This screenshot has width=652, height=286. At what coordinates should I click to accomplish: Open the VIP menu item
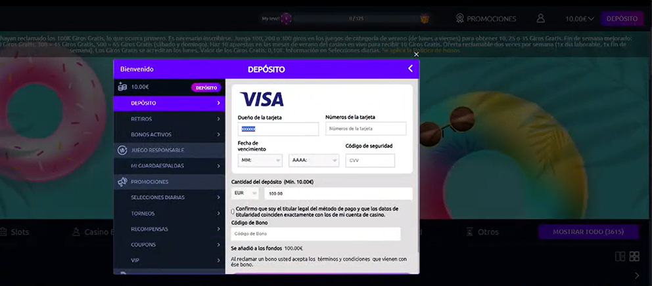tap(169, 260)
